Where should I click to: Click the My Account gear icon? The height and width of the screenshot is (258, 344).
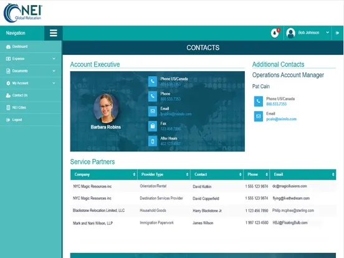point(8,83)
